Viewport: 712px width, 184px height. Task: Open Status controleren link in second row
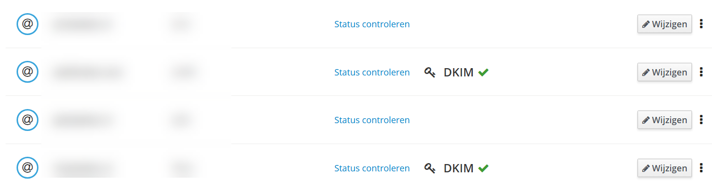pyautogui.click(x=372, y=72)
